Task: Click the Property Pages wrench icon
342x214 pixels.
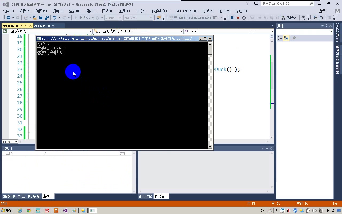Action: [x=294, y=38]
